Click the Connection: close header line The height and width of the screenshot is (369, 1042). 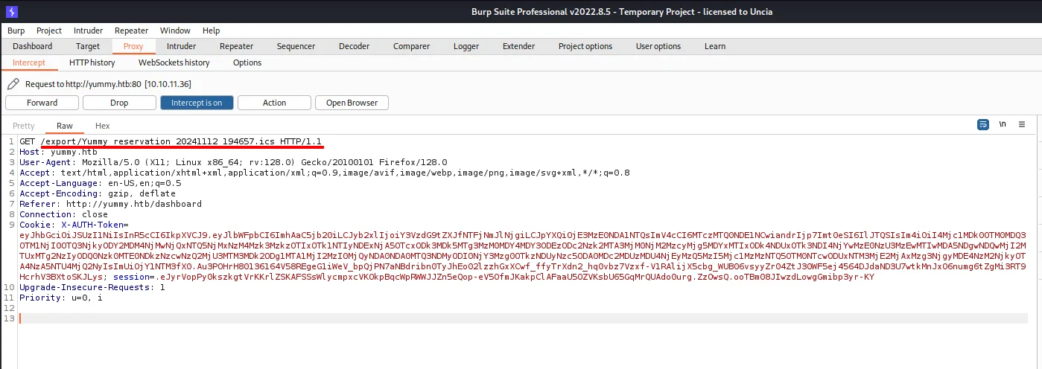click(62, 214)
